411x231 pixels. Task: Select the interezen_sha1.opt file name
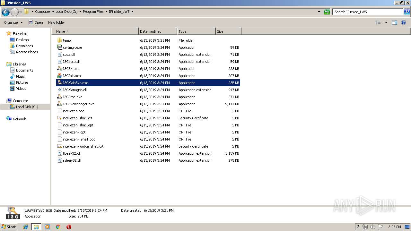pos(78,125)
